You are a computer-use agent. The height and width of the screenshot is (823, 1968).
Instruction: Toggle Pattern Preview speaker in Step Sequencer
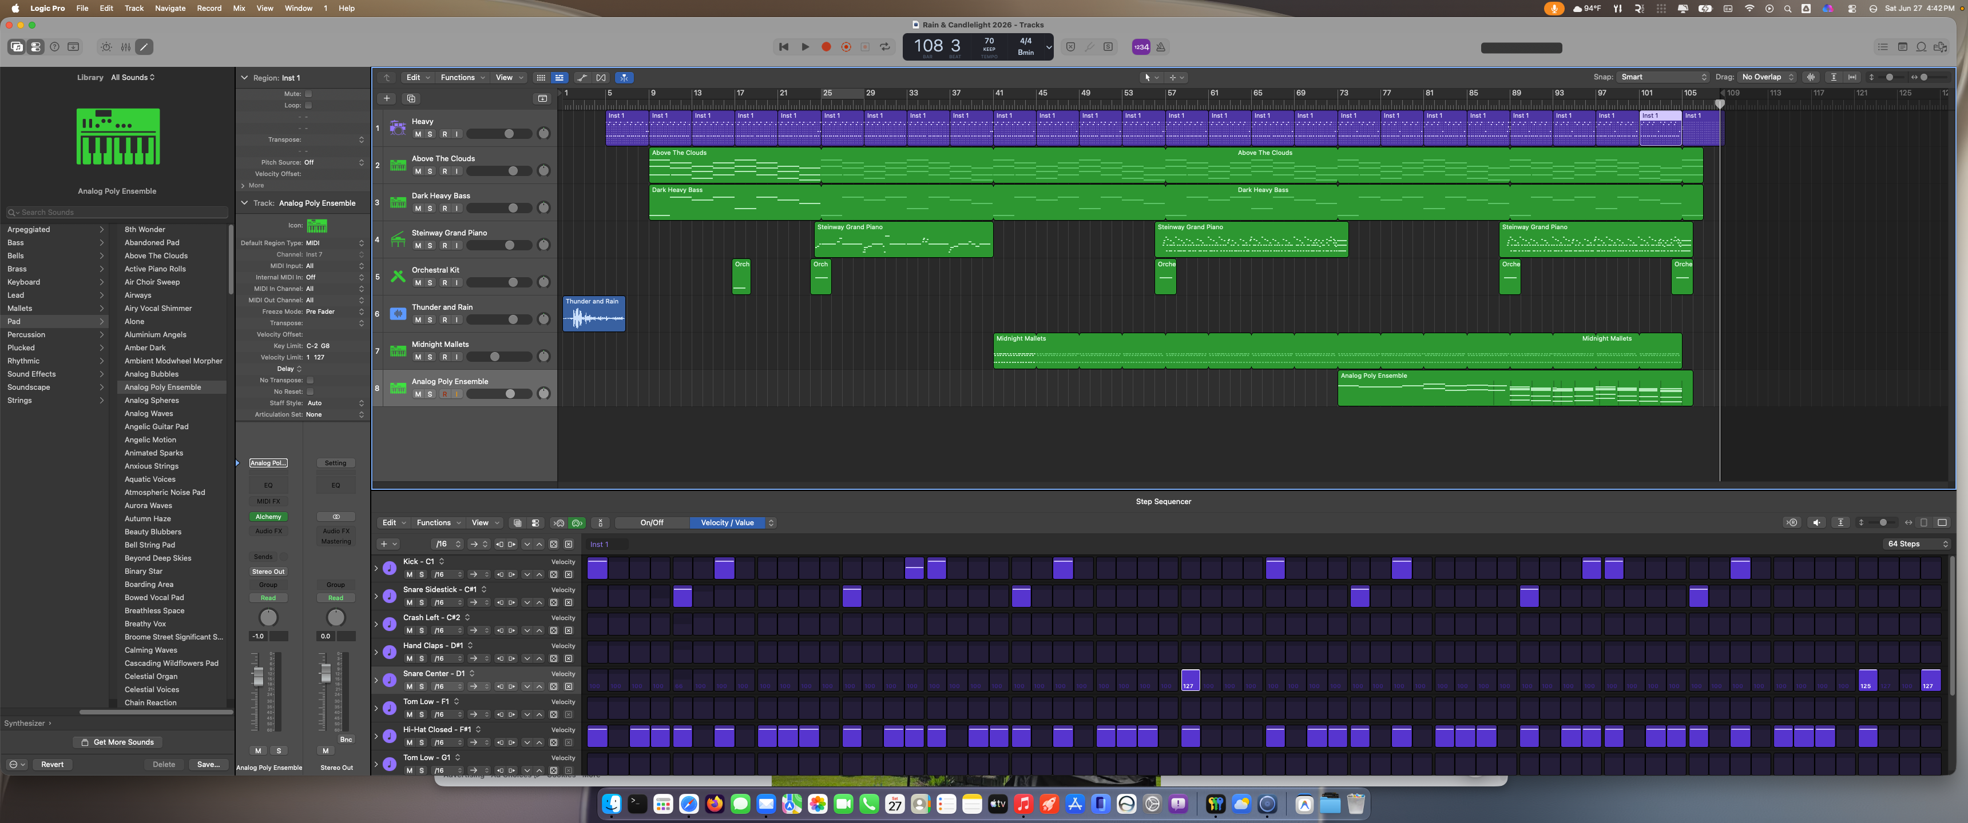[x=1817, y=523]
